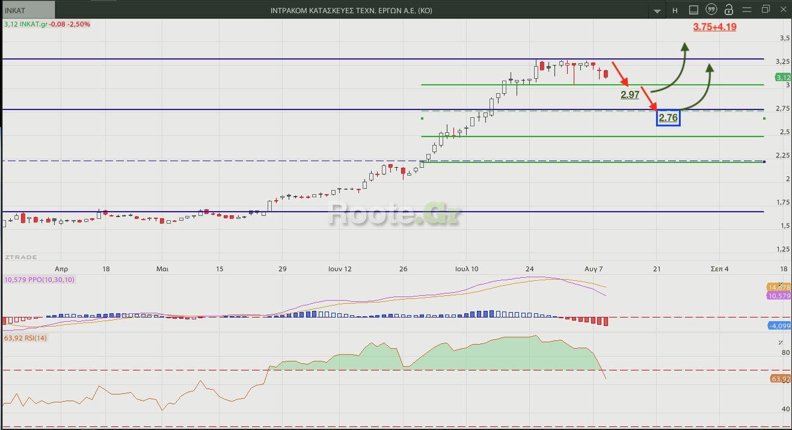792x430 pixels.
Task: Click the quote bubble comments icon
Action: (711, 10)
